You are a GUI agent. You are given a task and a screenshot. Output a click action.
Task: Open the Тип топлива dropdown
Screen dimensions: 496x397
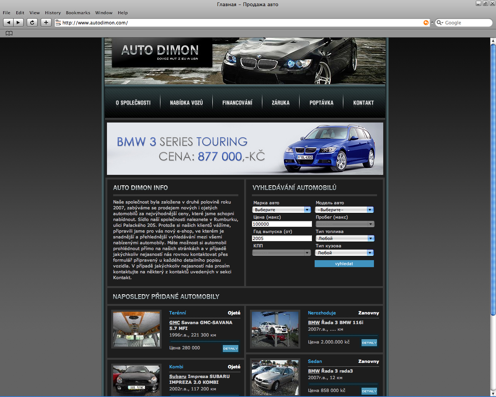pyautogui.click(x=344, y=238)
